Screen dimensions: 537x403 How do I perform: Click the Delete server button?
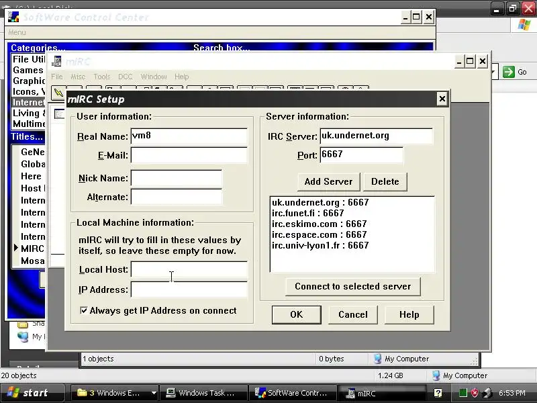pos(385,181)
